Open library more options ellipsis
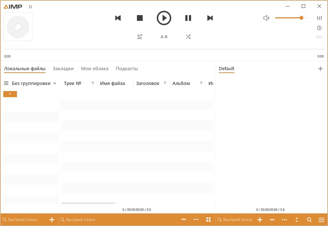 [196, 220]
